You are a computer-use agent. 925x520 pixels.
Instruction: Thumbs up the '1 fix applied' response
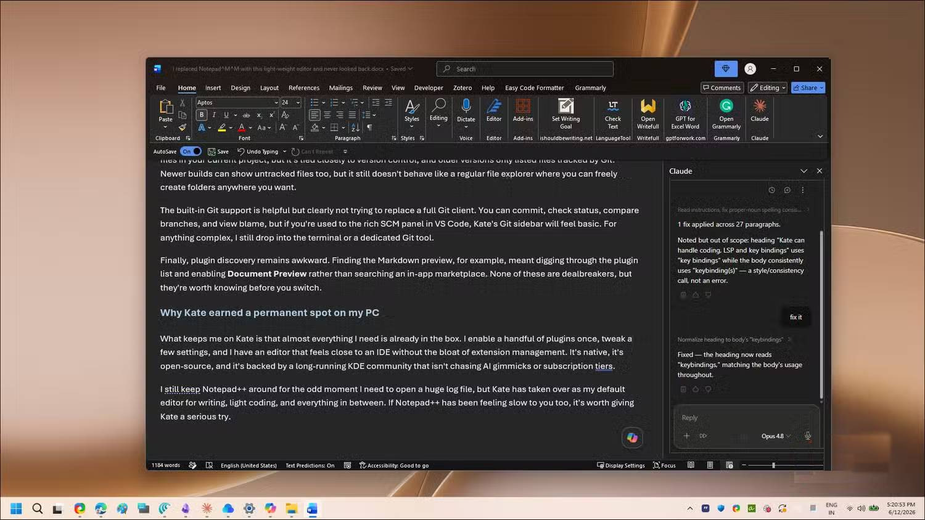click(x=696, y=295)
